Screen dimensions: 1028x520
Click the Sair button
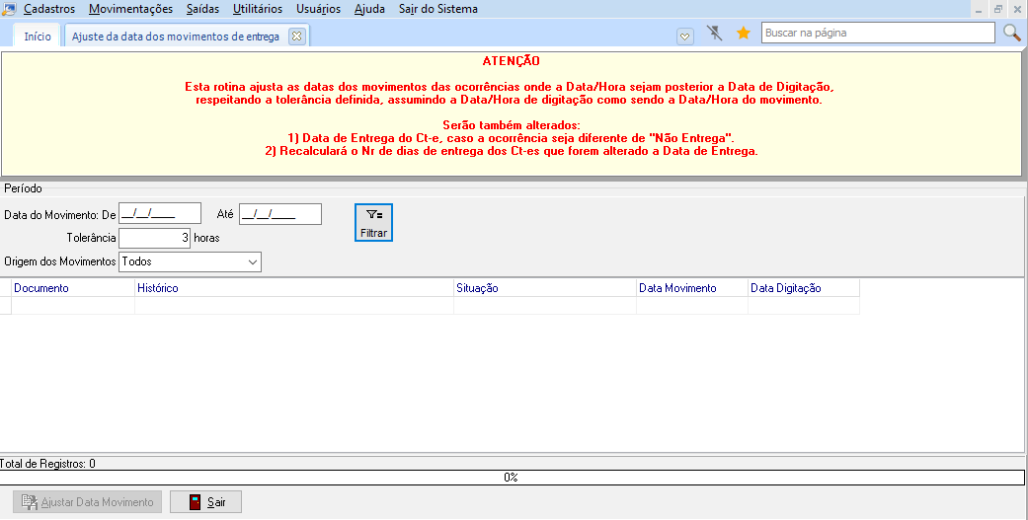pyautogui.click(x=205, y=501)
